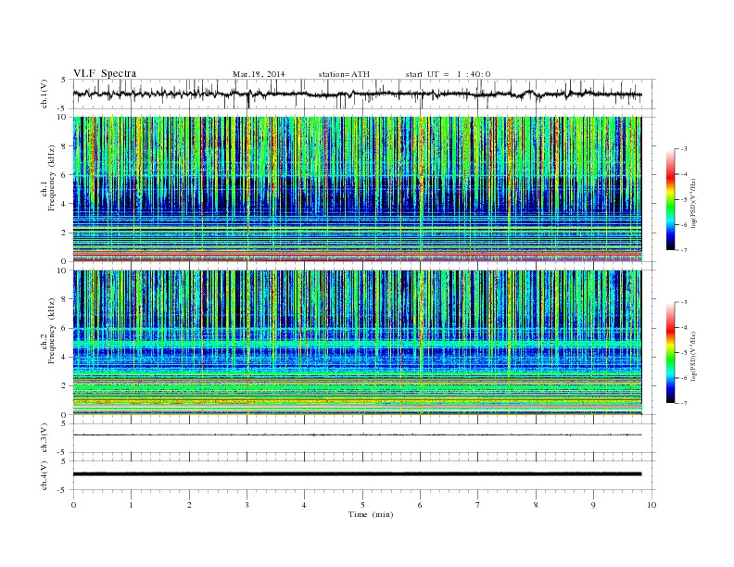Click the ch.4 thick voltage trace
734x567 pixels.
357,474
